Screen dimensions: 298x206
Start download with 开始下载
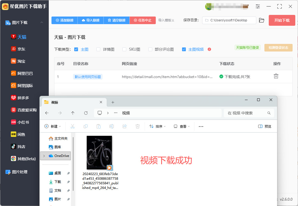point(282,20)
